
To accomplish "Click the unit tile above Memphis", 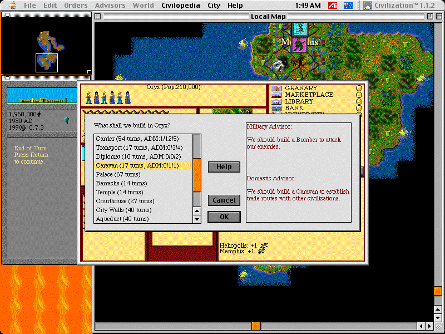I will [x=300, y=29].
